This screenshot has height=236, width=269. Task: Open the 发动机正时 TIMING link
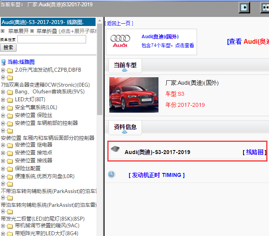[157, 175]
